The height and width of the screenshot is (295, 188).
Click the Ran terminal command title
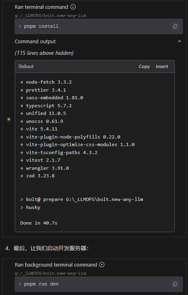[41, 7]
